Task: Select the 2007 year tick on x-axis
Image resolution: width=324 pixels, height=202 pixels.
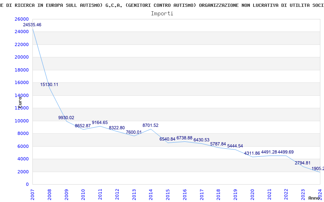Action: (x=33, y=194)
